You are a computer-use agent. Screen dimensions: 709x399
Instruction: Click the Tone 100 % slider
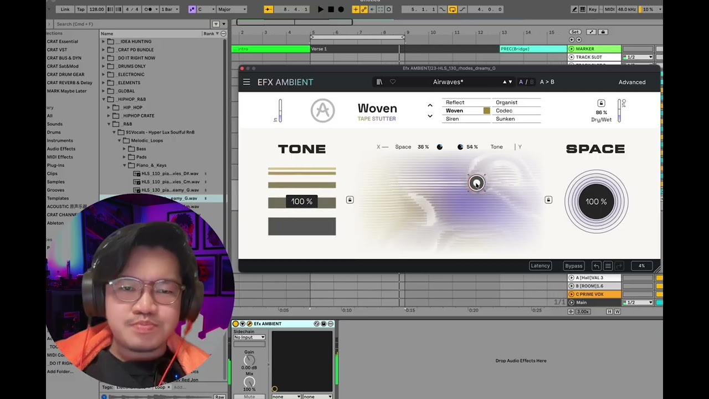302,202
